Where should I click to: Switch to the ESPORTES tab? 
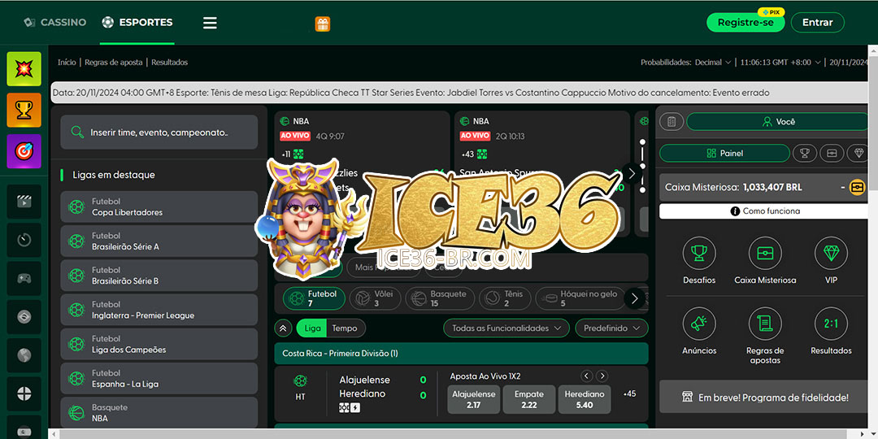click(x=137, y=23)
